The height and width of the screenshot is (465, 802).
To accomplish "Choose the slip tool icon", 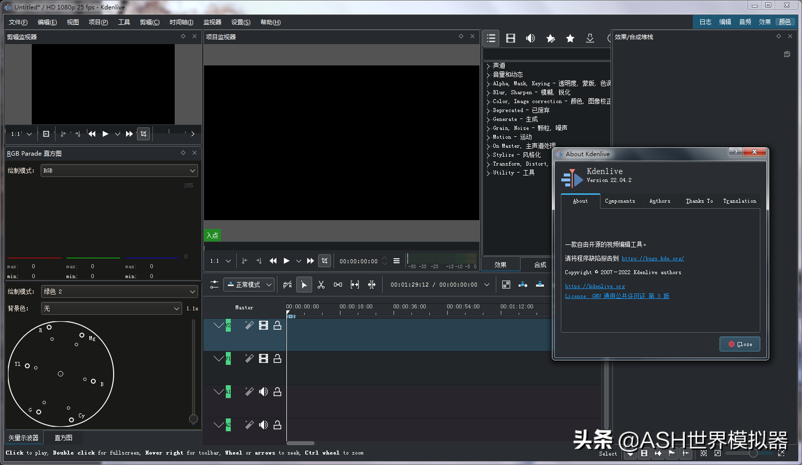I will (x=355, y=285).
